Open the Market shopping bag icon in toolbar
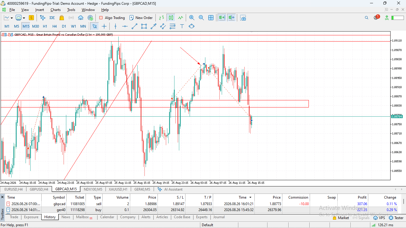 point(62,18)
